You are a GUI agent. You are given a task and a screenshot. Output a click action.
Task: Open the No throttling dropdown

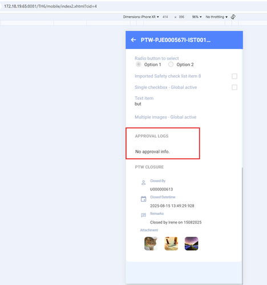(x=216, y=17)
